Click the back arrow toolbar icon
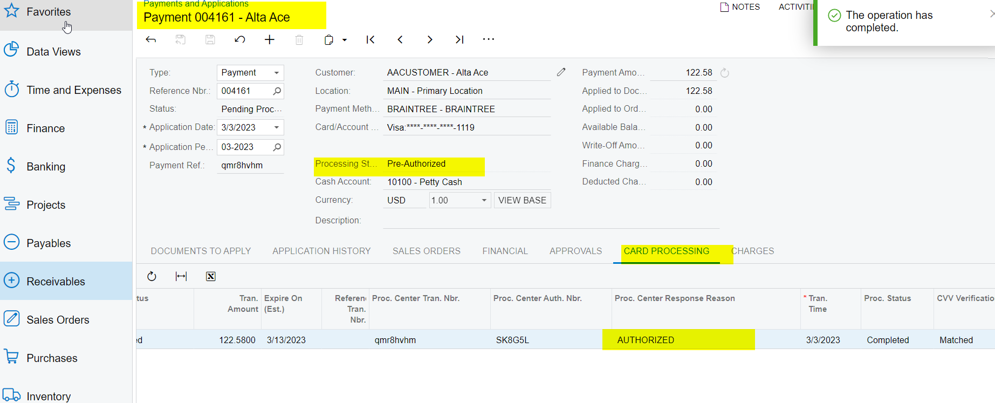This screenshot has width=995, height=403. click(151, 39)
